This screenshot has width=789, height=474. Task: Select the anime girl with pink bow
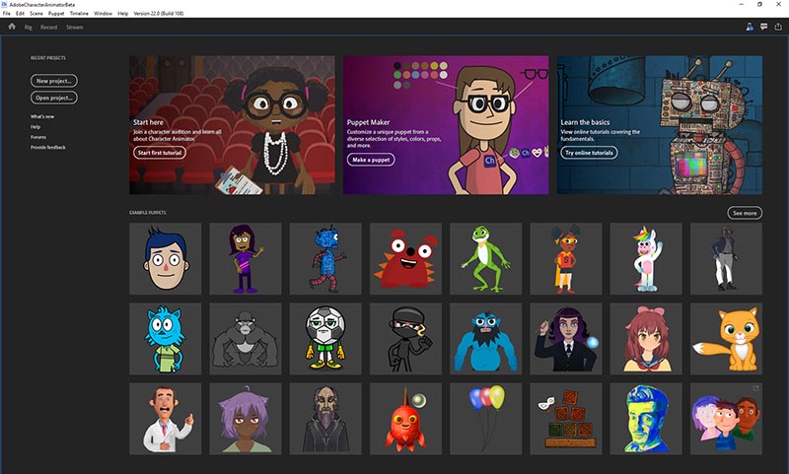646,339
